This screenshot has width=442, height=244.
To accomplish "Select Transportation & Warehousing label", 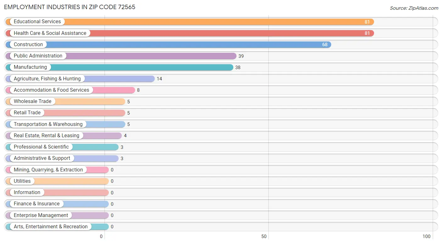I will pos(48,124).
